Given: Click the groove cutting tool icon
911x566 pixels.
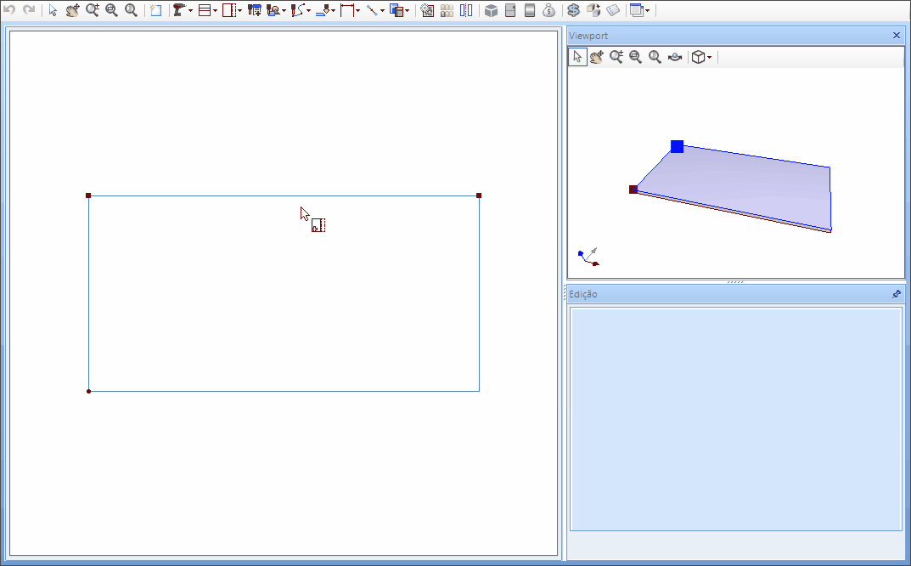Looking at the screenshot, I should (323, 10).
